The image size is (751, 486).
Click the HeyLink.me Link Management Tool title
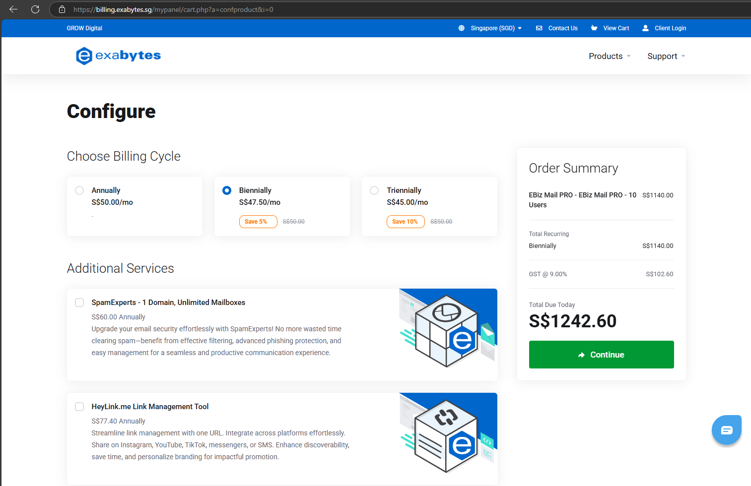coord(150,407)
